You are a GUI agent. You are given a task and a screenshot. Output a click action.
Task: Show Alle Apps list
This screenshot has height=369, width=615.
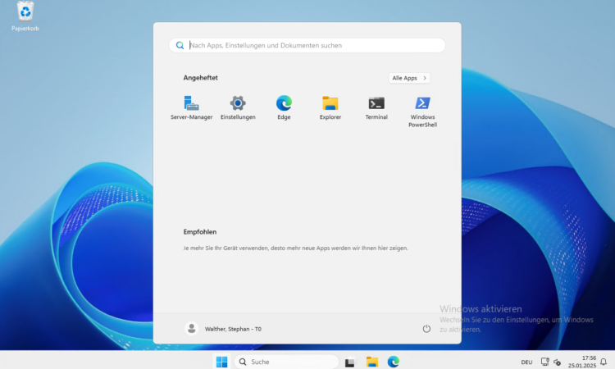[x=409, y=78]
